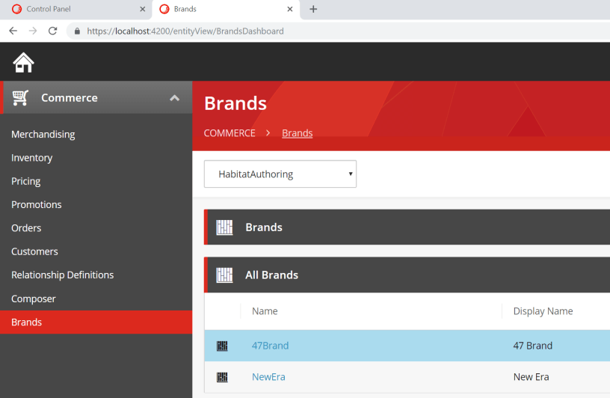
Task: Click the NewEra row icon
Action: pyautogui.click(x=222, y=377)
